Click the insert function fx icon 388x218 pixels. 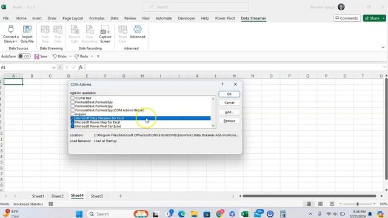(x=81, y=67)
